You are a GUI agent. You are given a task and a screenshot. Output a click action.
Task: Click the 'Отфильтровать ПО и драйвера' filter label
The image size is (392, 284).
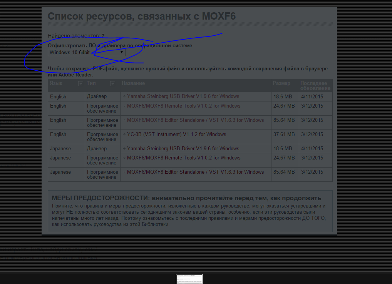point(120,45)
